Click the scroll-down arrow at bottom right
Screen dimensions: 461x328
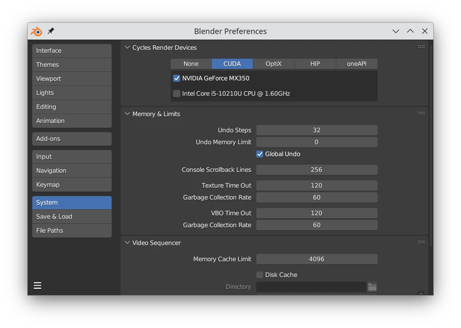tap(421, 294)
